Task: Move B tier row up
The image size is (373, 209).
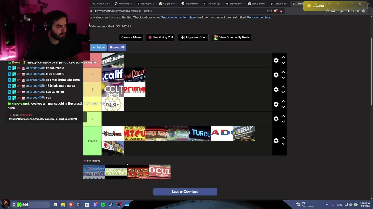Action: pos(283,87)
